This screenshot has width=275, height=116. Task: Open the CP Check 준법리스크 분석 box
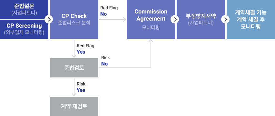coord(74,19)
